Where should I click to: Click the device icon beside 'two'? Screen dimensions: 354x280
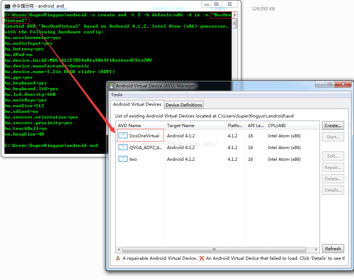pyautogui.click(x=123, y=159)
